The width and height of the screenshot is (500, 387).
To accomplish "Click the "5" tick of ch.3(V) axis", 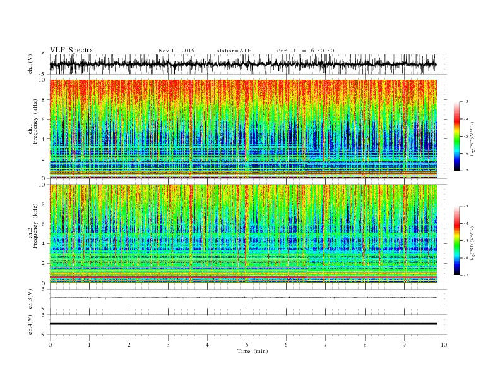I will click(43, 289).
